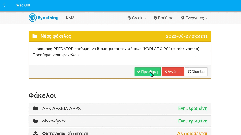This screenshot has width=241, height=135.
Task: Click Ενημερωμένη status of APK ΑΡΧΕΙΑ APPS
Action: point(193,109)
